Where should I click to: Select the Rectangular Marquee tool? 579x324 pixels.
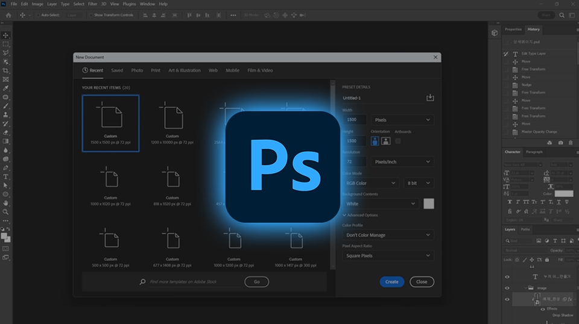pyautogui.click(x=5, y=44)
